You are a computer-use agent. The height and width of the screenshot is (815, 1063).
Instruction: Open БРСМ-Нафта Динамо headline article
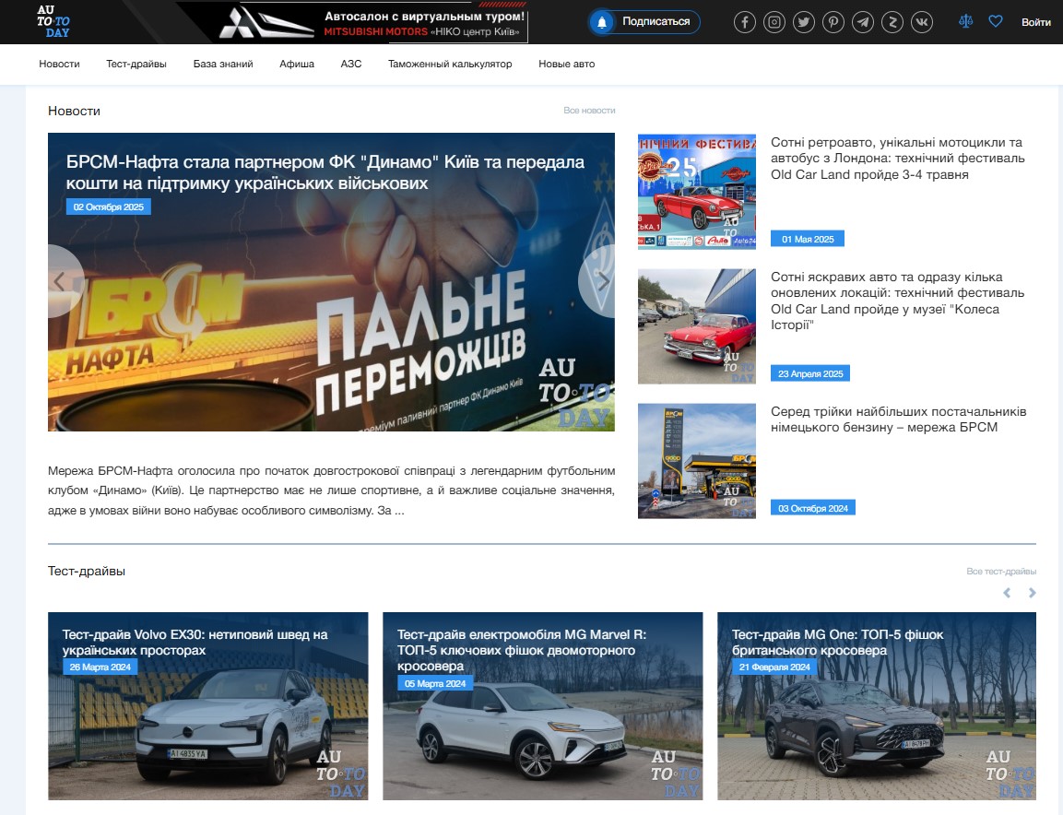pyautogui.click(x=325, y=172)
